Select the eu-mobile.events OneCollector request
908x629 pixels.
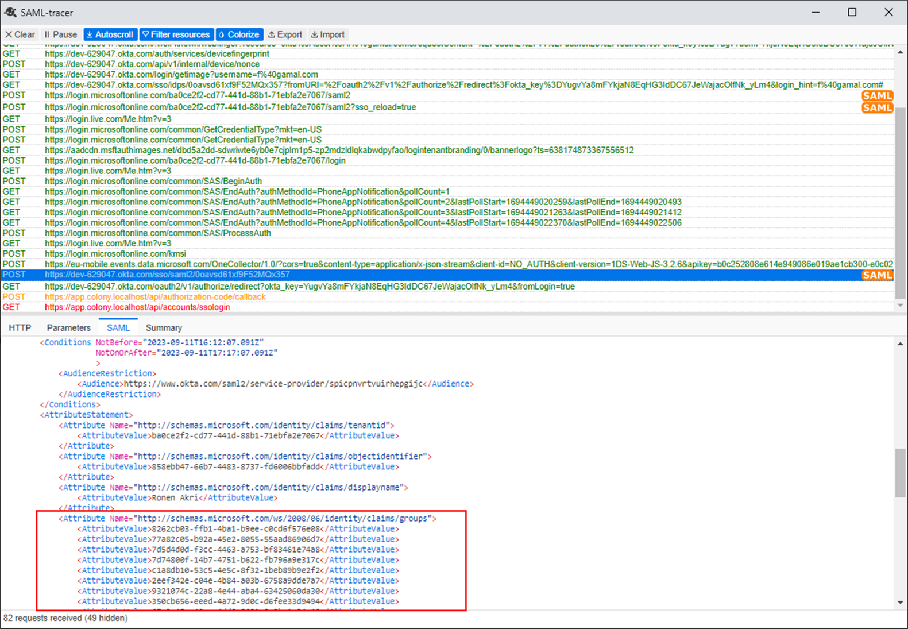[x=447, y=264]
